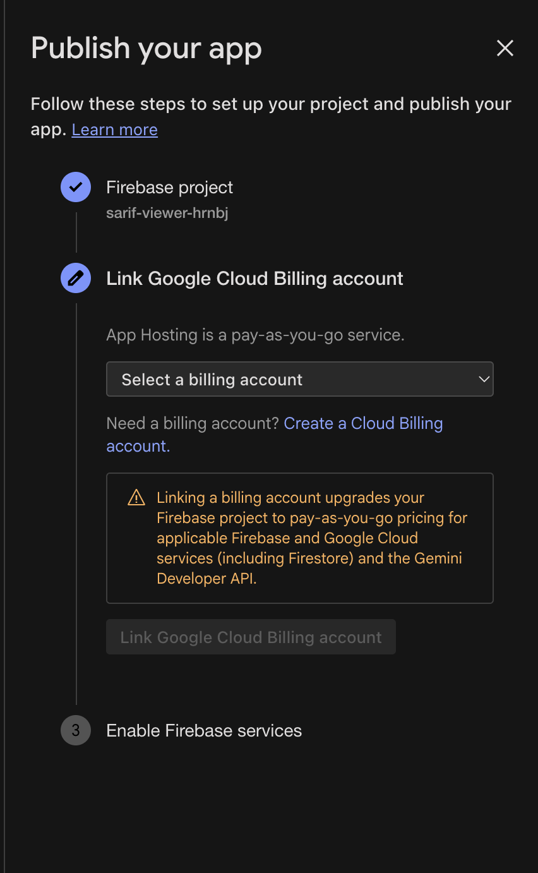Click the Publish your app title
538x873 pixels.
click(x=146, y=49)
